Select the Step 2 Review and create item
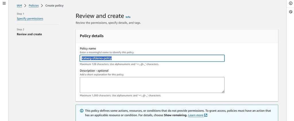The height and width of the screenshot is (121, 294). [29, 34]
